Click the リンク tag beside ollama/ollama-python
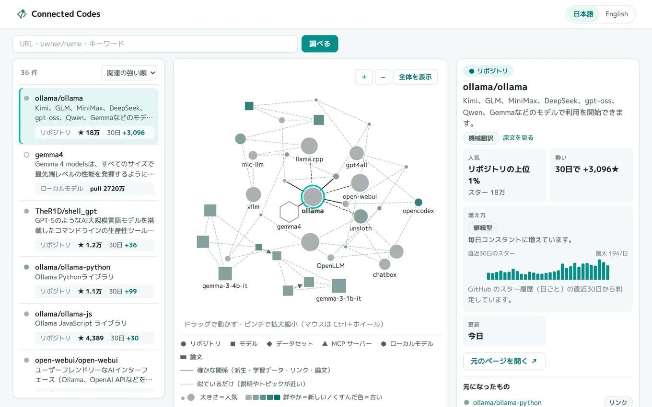This screenshot has height=407, width=652. [x=618, y=403]
